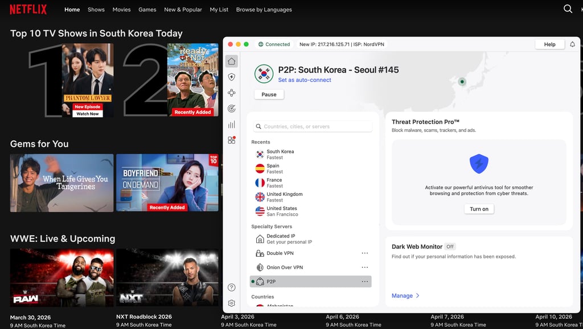
Task: Open Meshnet icon in NordVPN sidebar
Action: pos(232,93)
